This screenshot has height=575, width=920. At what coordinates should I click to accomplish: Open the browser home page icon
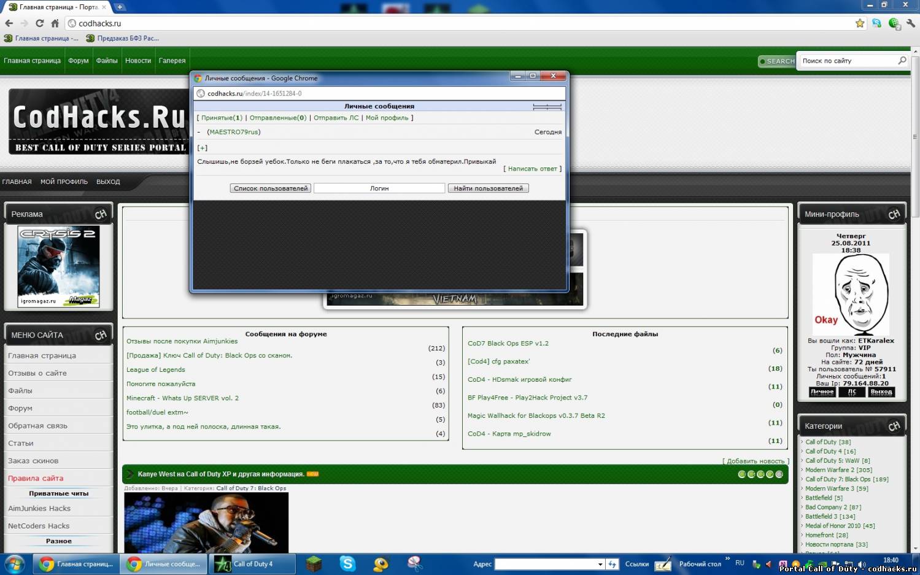tap(55, 23)
